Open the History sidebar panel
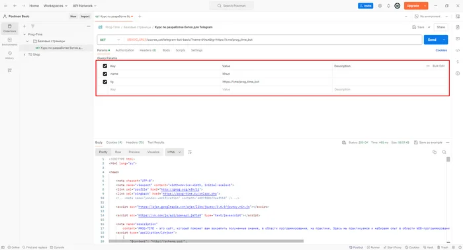Image resolution: width=463 pixels, height=250 pixels. tap(9, 55)
